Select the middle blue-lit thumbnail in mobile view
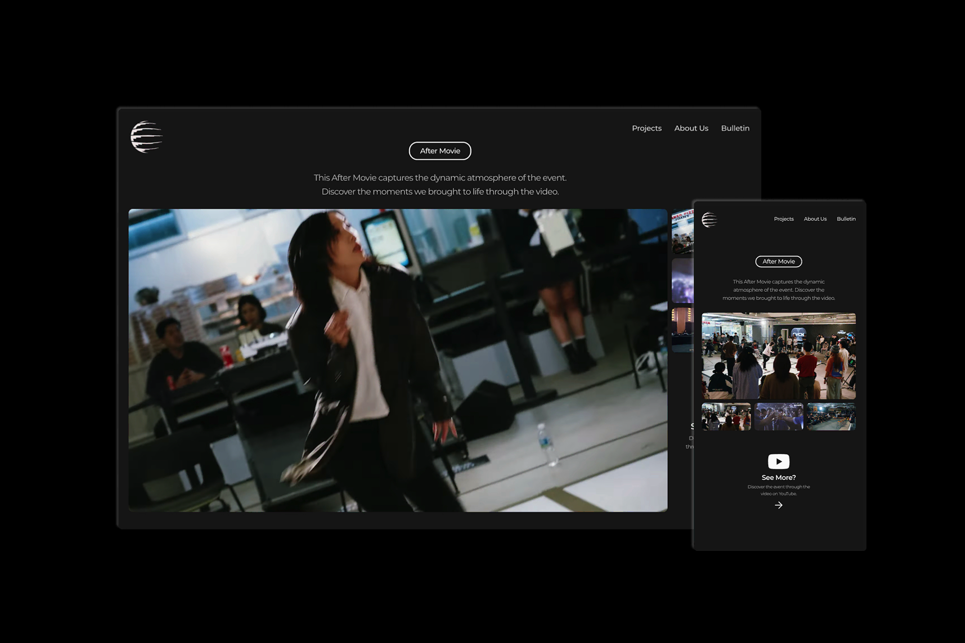Image resolution: width=965 pixels, height=643 pixels. (x=778, y=416)
